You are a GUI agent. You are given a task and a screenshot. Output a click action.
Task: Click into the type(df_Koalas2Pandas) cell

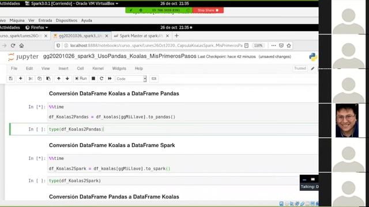[183, 129]
